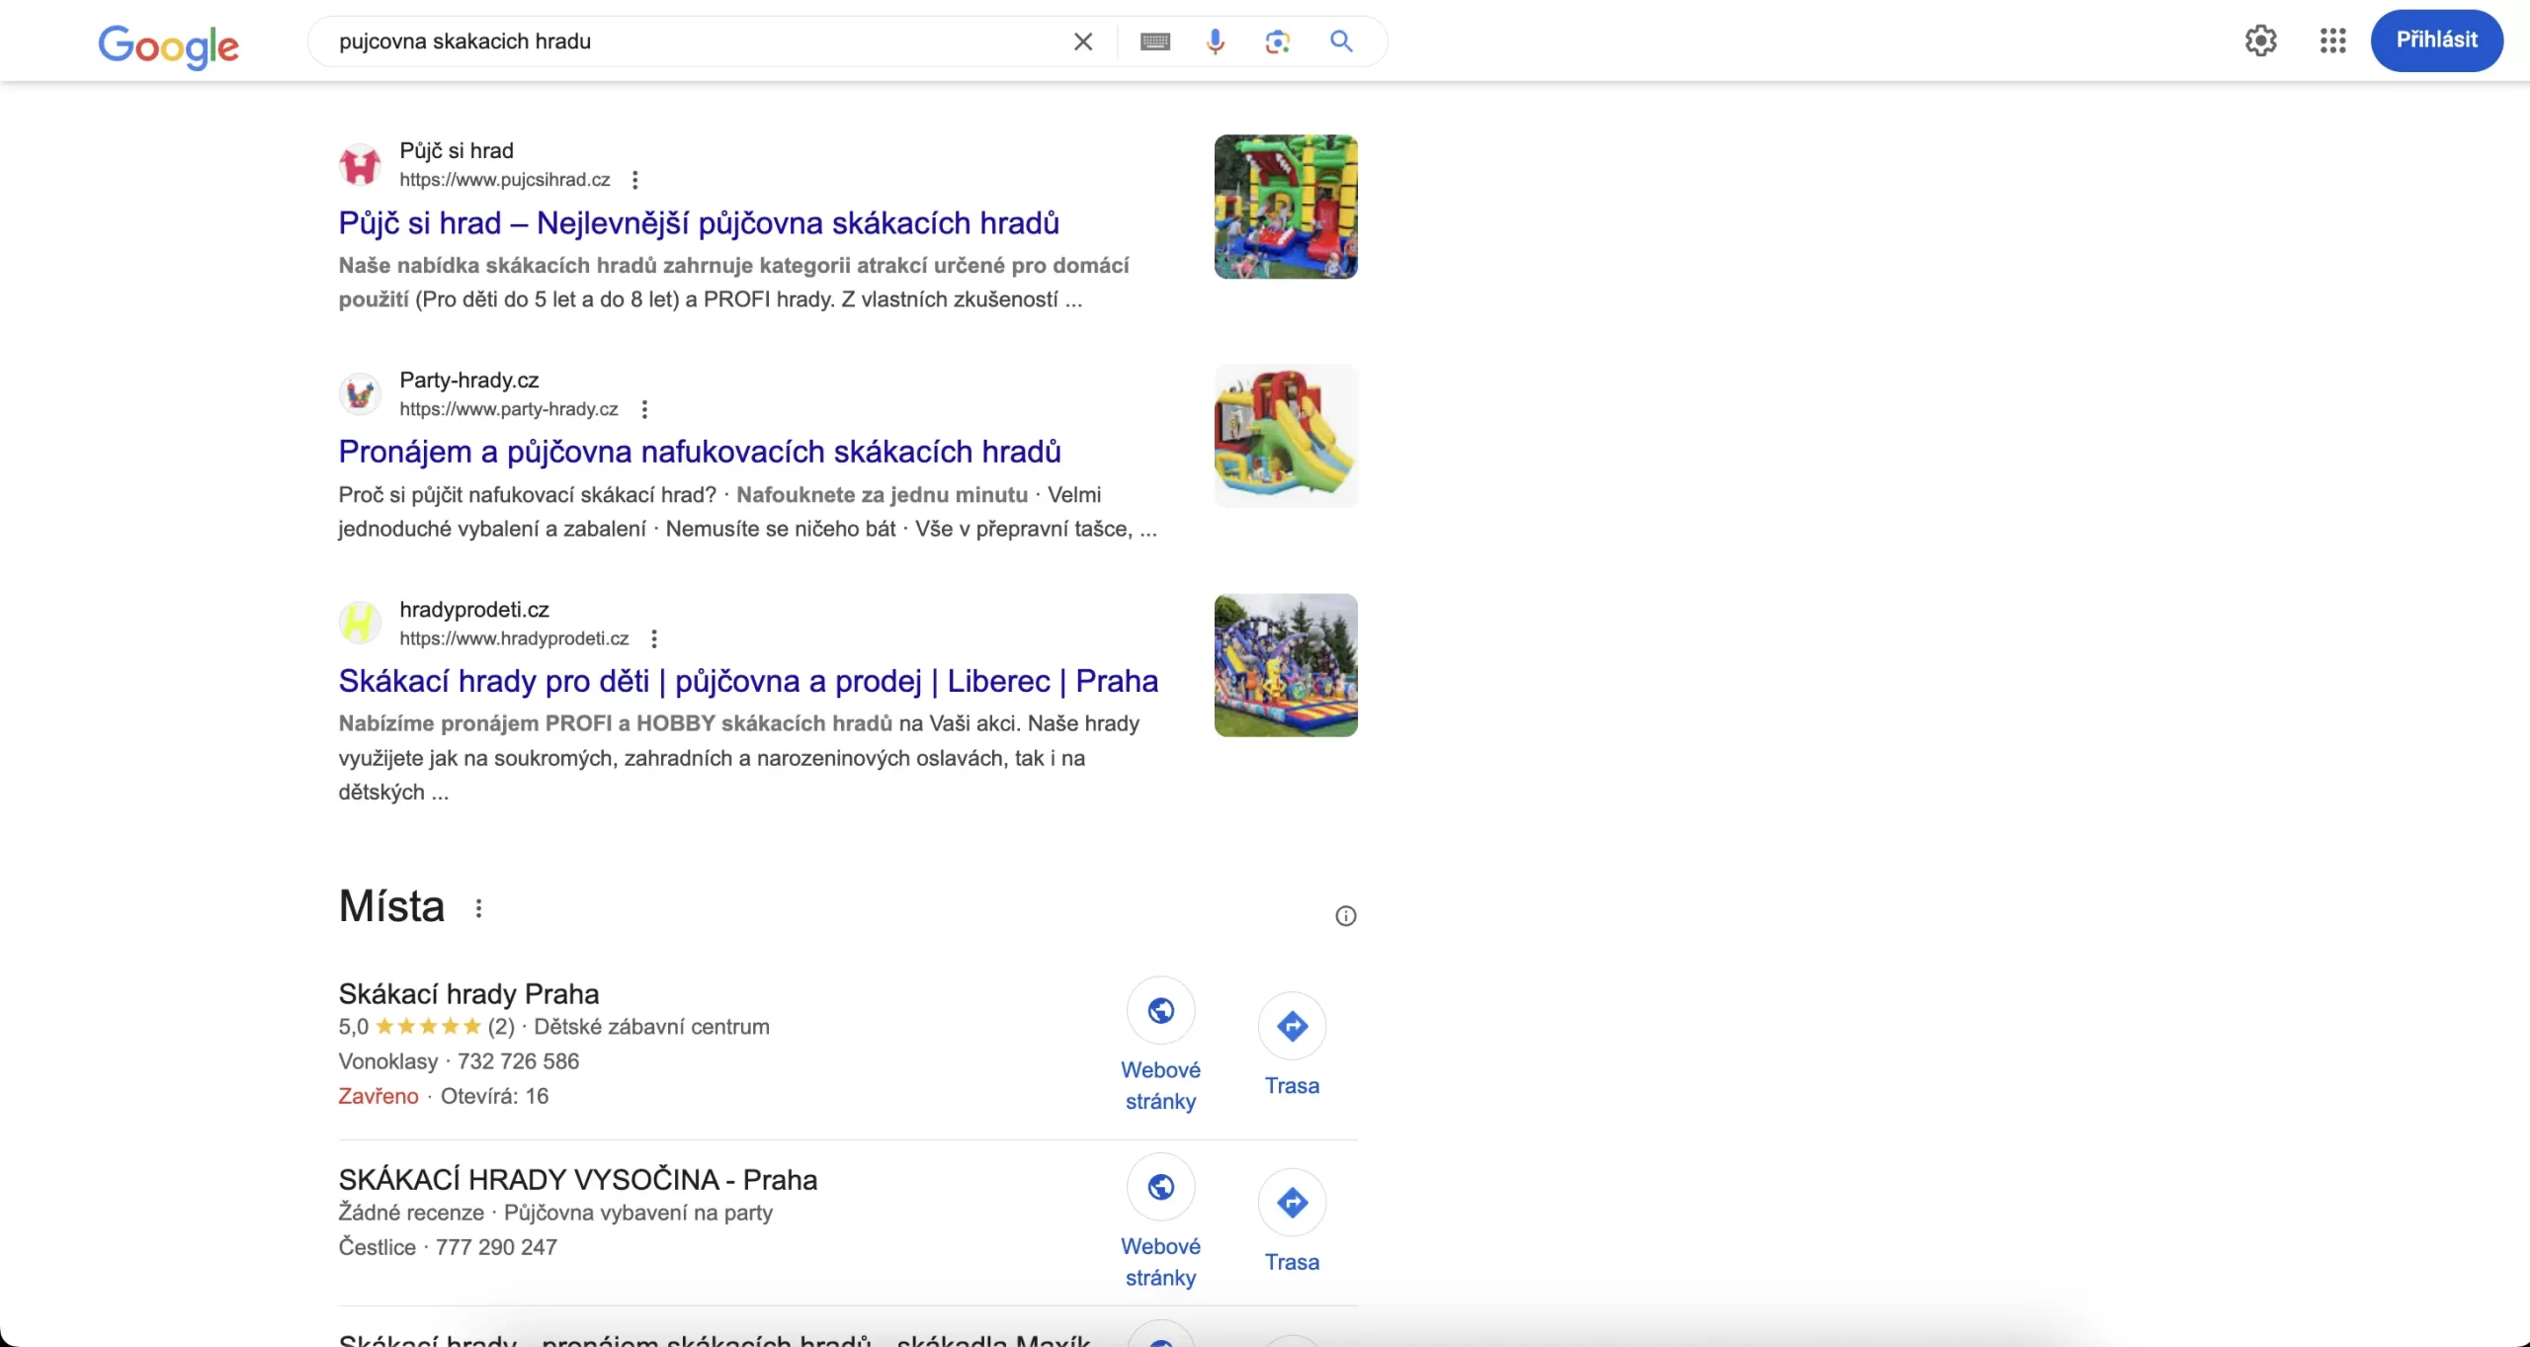Get directions to SKÁKACÍ HRADY VYSOČINA
This screenshot has width=2530, height=1347.
click(1292, 1203)
